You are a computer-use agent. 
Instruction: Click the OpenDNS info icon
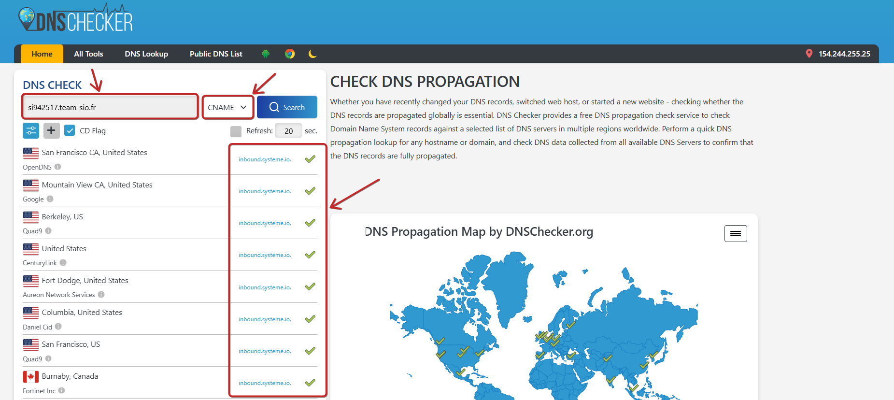click(x=58, y=167)
